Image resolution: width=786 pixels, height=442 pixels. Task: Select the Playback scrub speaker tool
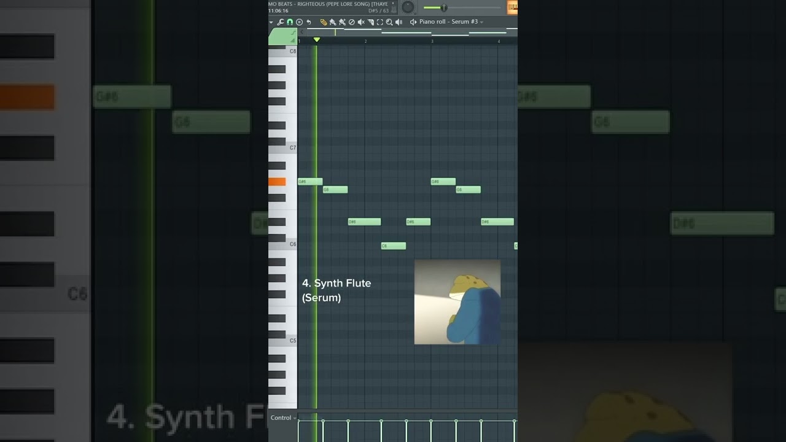(x=399, y=22)
